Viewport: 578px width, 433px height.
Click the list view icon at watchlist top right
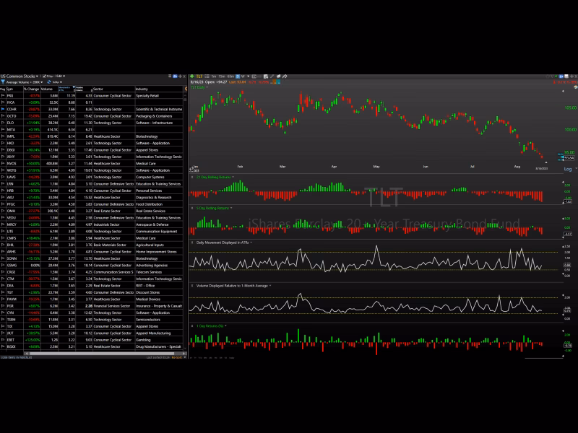(171, 76)
